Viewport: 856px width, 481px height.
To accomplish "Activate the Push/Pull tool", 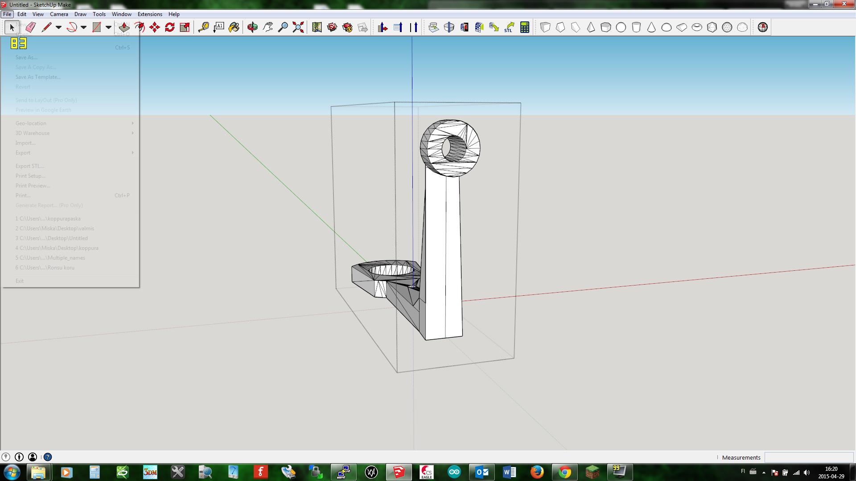I will [124, 27].
